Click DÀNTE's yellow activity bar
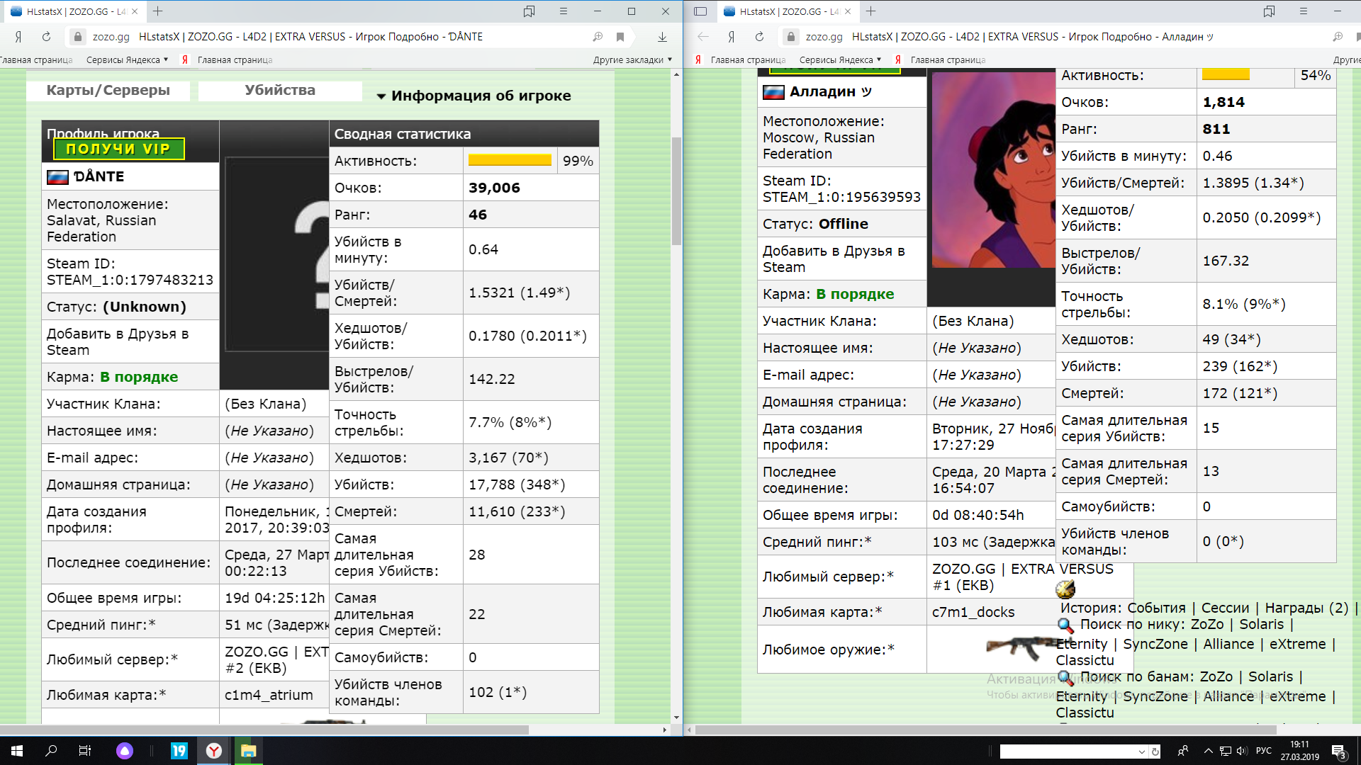Viewport: 1361px width, 765px height. click(x=510, y=161)
